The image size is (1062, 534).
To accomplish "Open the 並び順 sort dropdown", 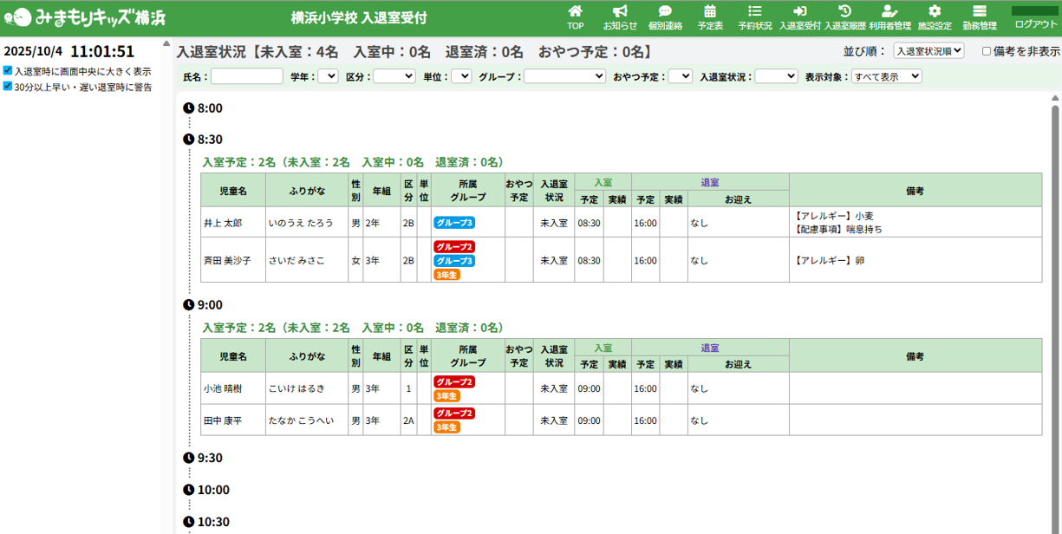I will click(x=928, y=51).
